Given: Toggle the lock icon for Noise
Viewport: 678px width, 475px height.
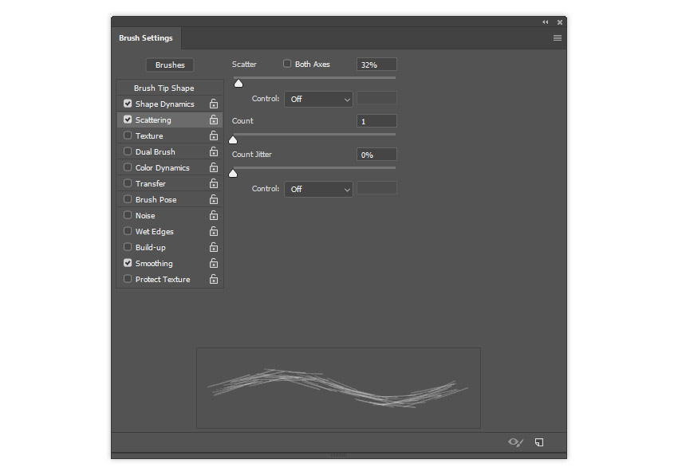Looking at the screenshot, I should click(x=214, y=215).
